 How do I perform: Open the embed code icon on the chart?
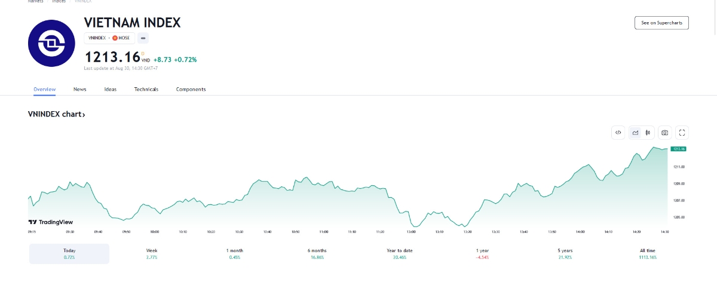pos(618,133)
